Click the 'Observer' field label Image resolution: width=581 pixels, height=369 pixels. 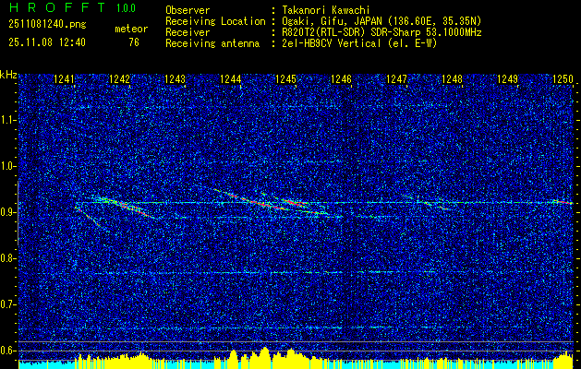click(x=188, y=10)
